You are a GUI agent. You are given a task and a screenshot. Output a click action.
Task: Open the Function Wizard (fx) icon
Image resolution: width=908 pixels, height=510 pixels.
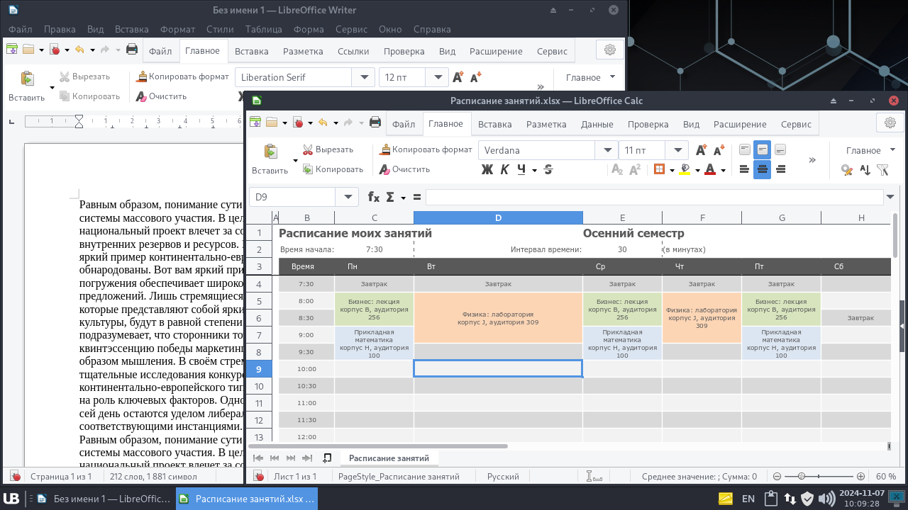pos(373,197)
